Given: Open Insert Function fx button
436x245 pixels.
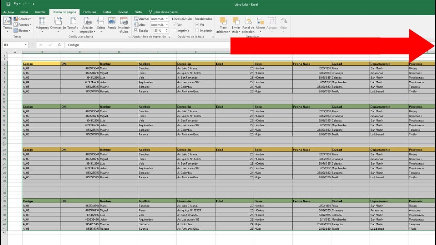Looking at the screenshot, I should (59, 45).
